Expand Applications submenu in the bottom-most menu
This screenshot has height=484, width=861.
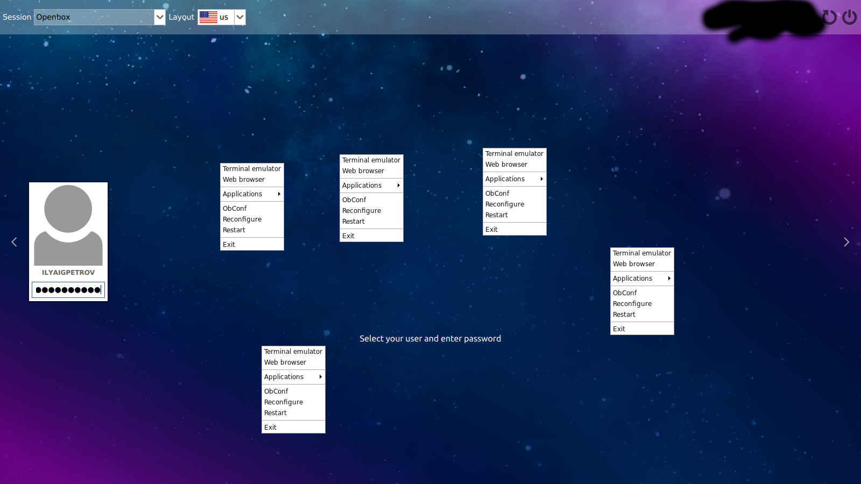coord(293,377)
